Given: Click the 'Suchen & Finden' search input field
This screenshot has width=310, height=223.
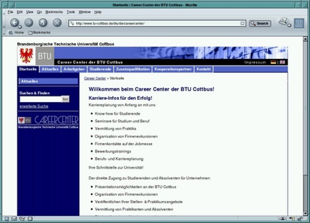Looking at the screenshot, I should click(41, 99).
